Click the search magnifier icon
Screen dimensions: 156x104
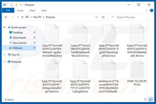(x=113, y=17)
